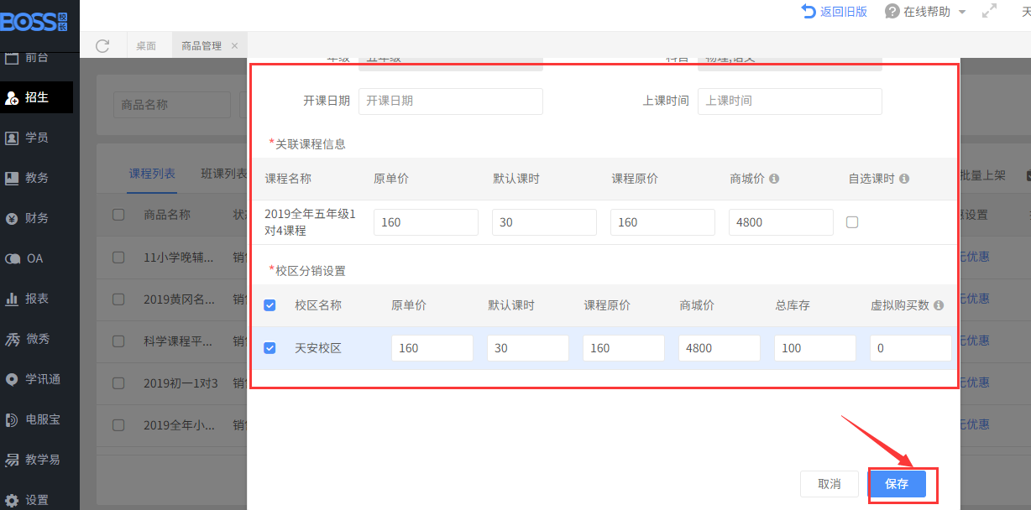Click the 取消 button
This screenshot has width=1031, height=510.
829,484
